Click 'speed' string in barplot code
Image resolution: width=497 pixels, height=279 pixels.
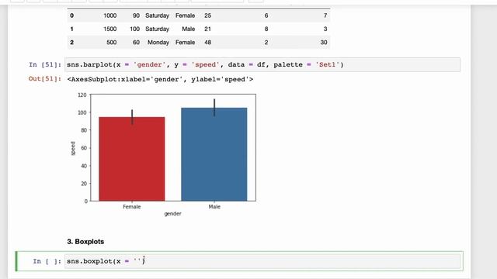point(205,64)
